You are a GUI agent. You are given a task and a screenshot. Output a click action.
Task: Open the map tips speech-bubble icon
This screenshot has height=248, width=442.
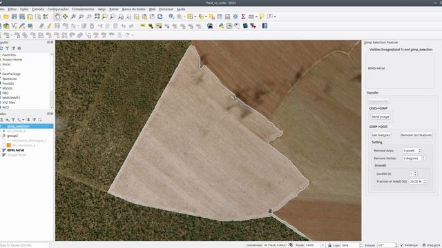pos(262,17)
